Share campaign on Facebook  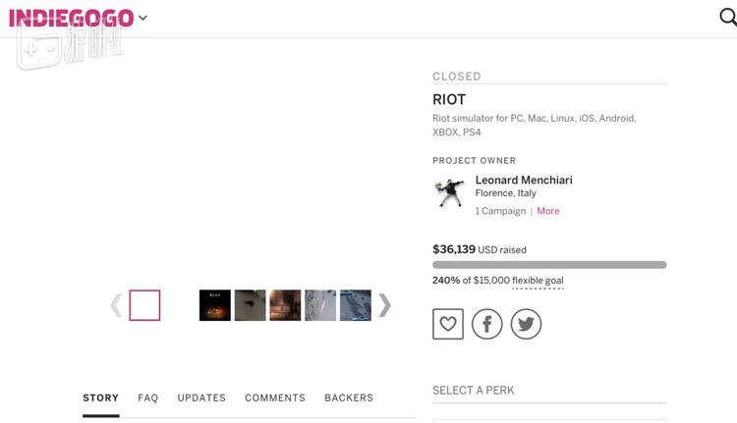pyautogui.click(x=487, y=324)
